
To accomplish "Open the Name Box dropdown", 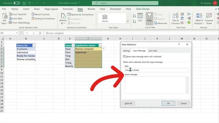I will [17, 33].
